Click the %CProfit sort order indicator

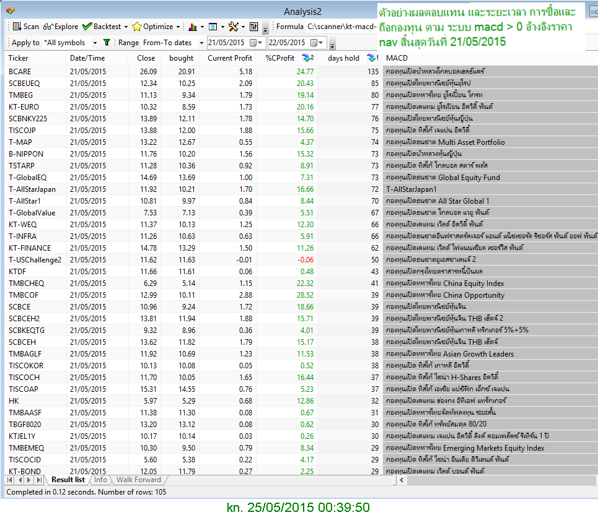308,58
